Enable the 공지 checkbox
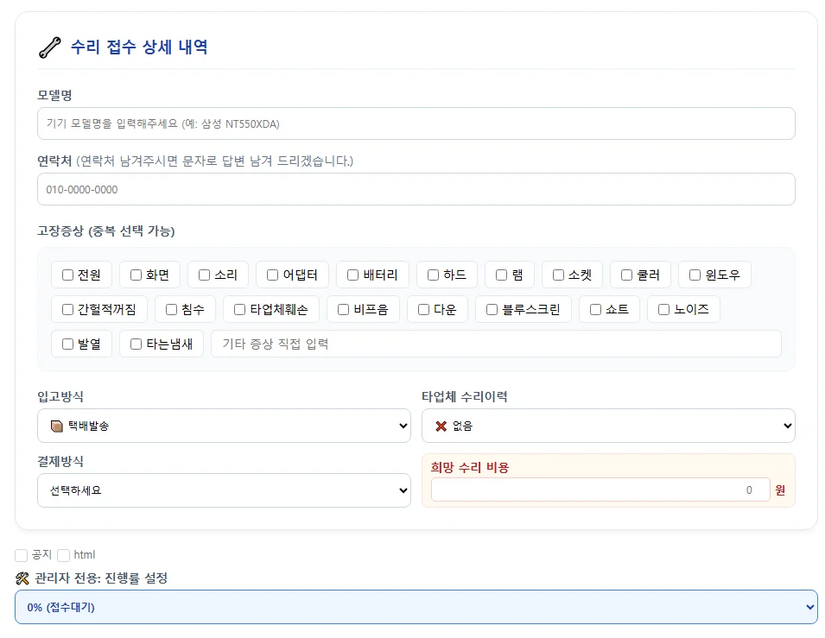825x638 pixels. tap(21, 555)
